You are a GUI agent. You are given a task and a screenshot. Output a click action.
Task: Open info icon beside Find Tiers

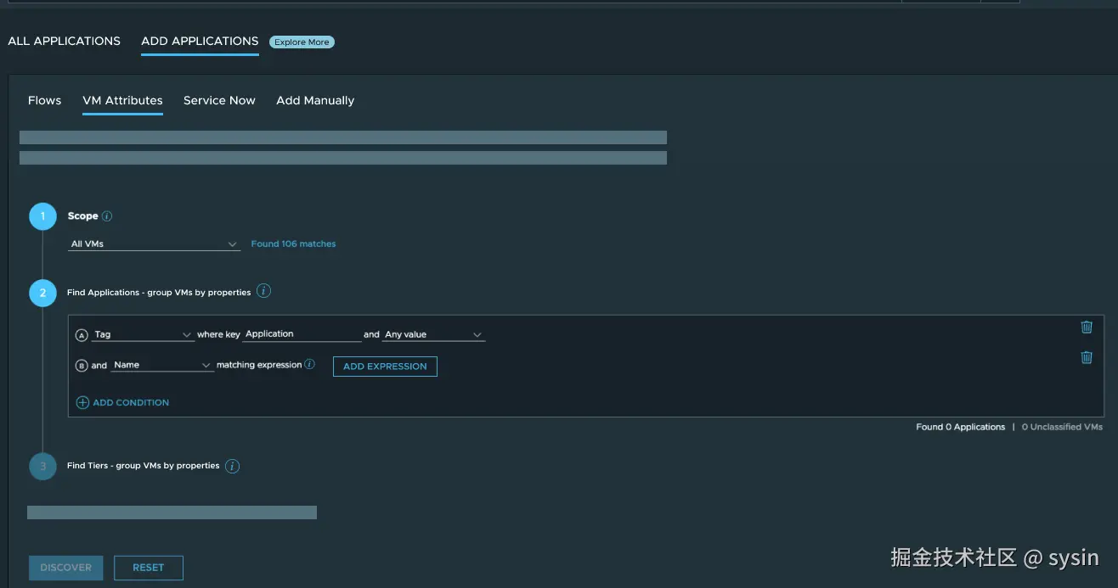(232, 466)
